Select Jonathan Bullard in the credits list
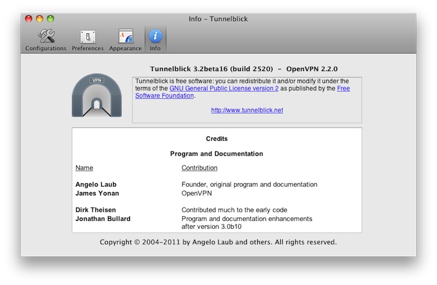Viewport: 437px width, 285px height. point(103,218)
